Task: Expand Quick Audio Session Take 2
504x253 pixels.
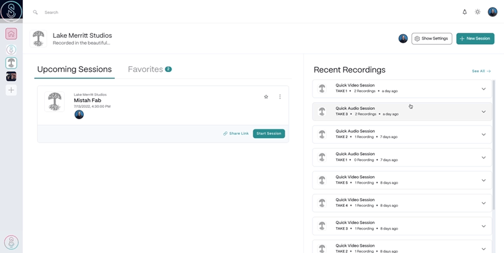Action: [483, 134]
